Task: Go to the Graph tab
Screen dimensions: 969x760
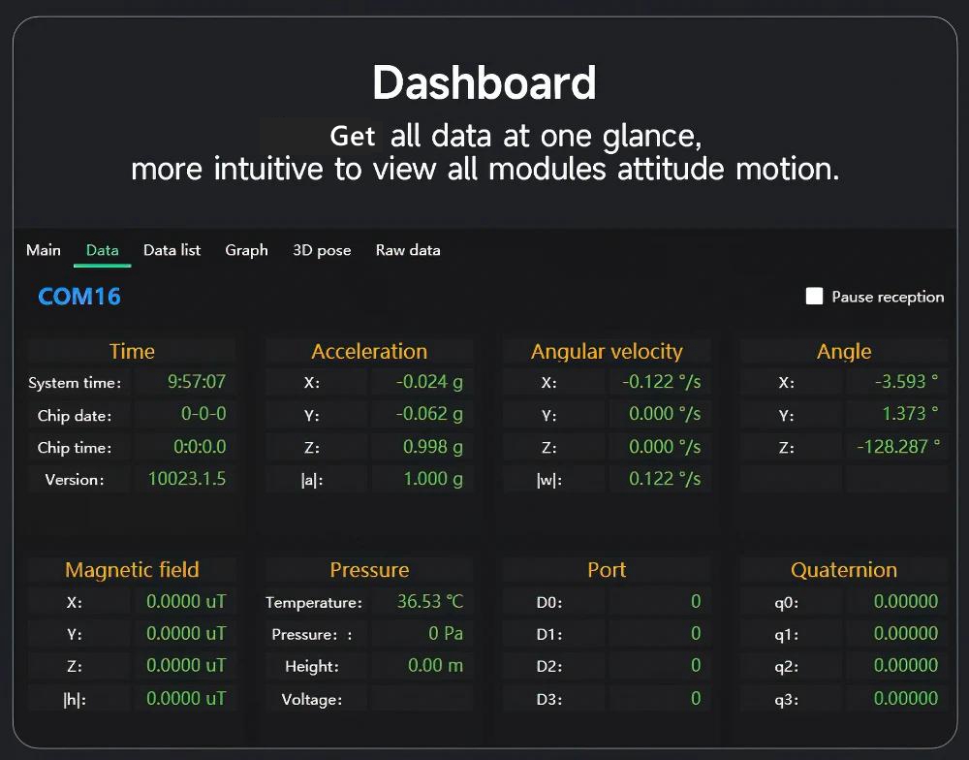Action: (x=246, y=250)
